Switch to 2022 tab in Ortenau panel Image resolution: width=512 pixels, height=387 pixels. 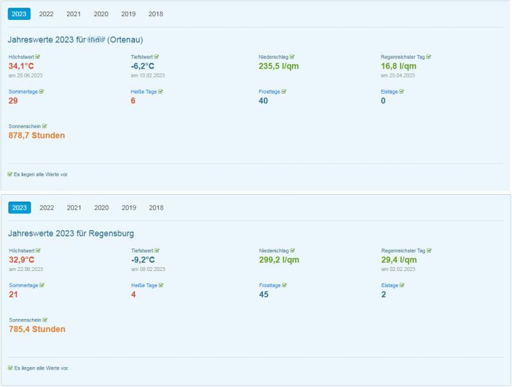coord(46,14)
